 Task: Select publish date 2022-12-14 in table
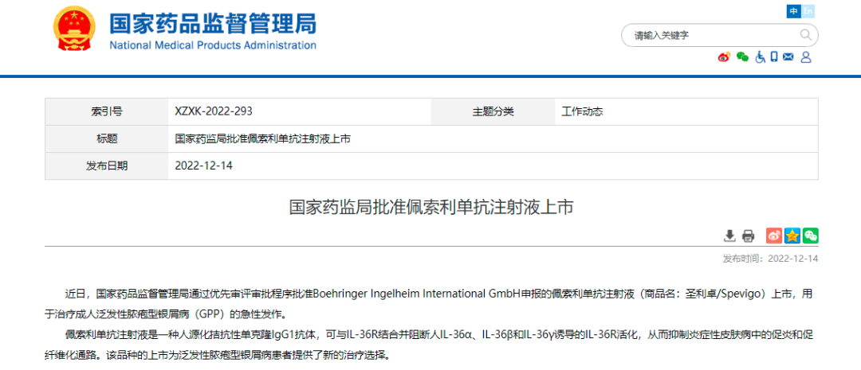point(204,166)
